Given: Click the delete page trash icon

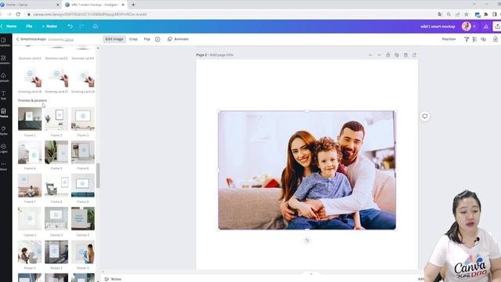Looking at the screenshot, I should pos(405,55).
